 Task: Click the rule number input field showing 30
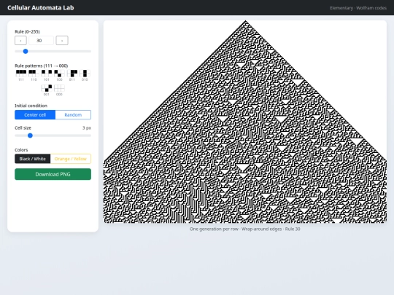pos(41,40)
